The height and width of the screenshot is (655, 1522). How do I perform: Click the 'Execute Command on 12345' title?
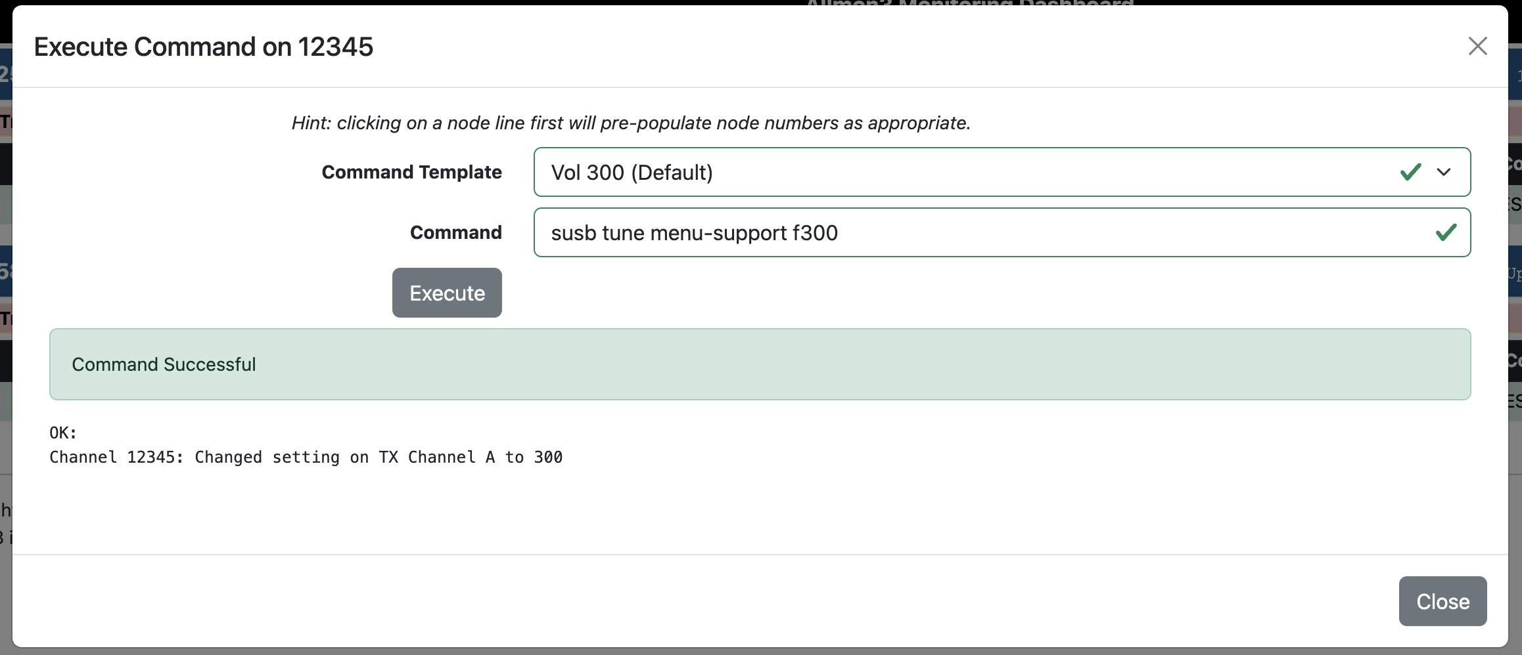[204, 47]
